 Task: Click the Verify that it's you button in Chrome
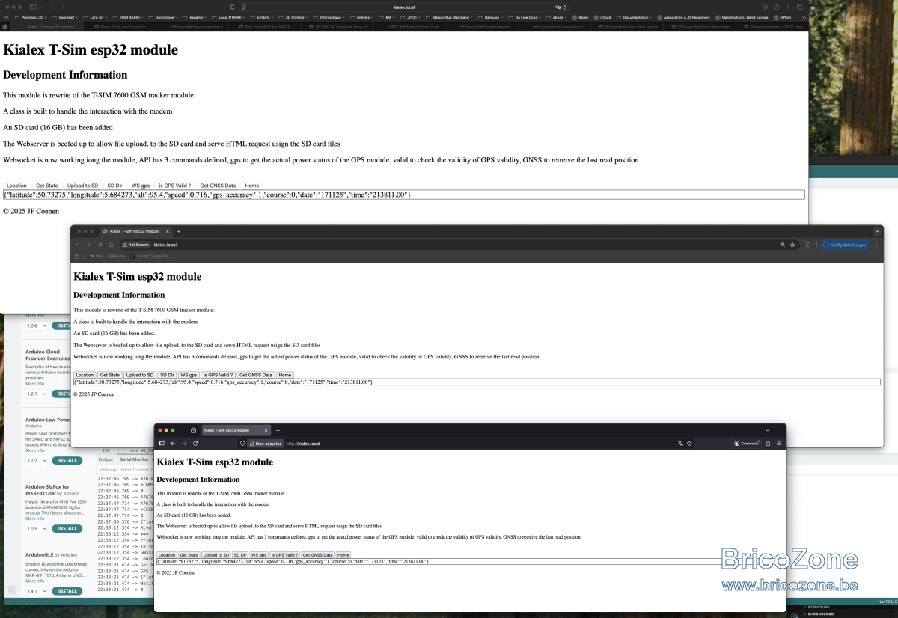(844, 245)
